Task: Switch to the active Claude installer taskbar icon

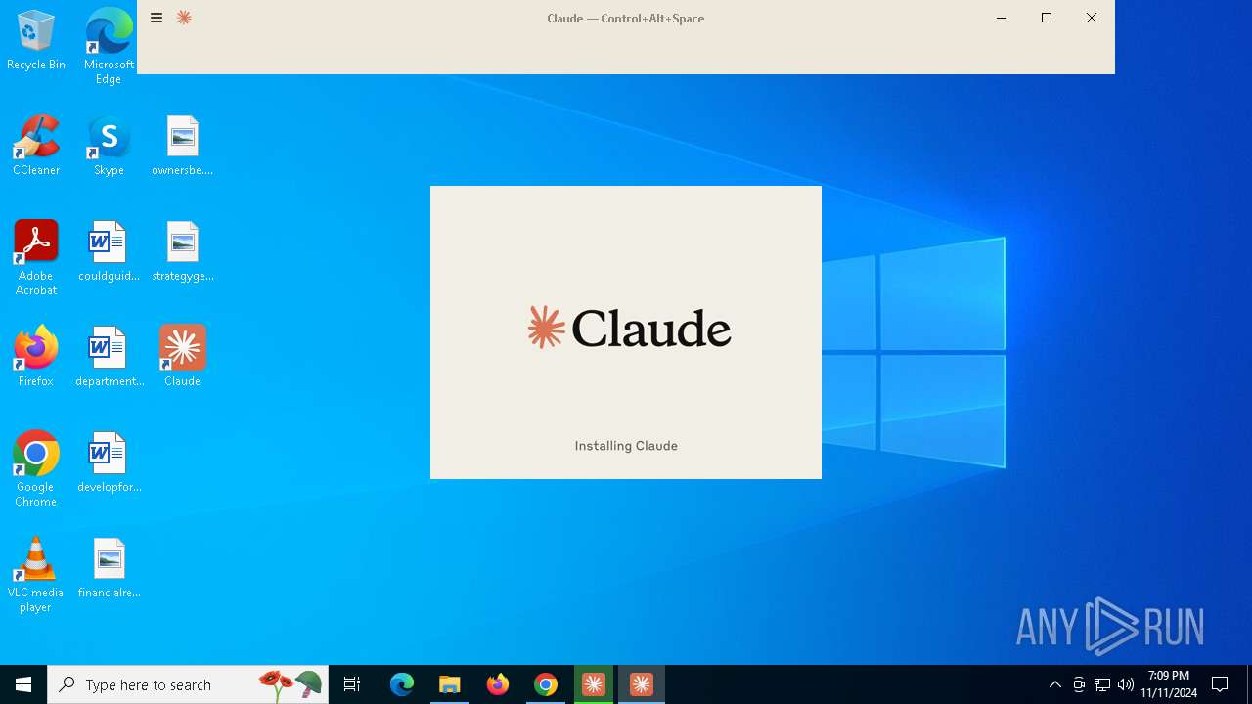Action: (x=642, y=684)
